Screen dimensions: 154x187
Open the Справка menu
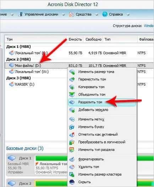point(116,15)
